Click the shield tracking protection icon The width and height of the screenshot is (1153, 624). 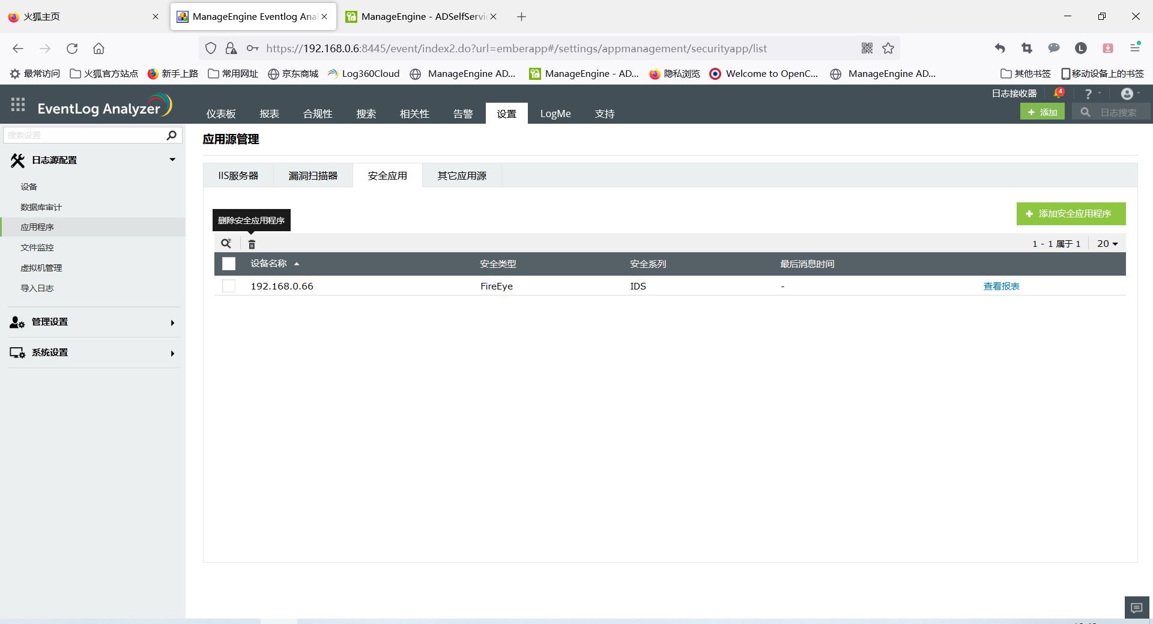(x=211, y=49)
